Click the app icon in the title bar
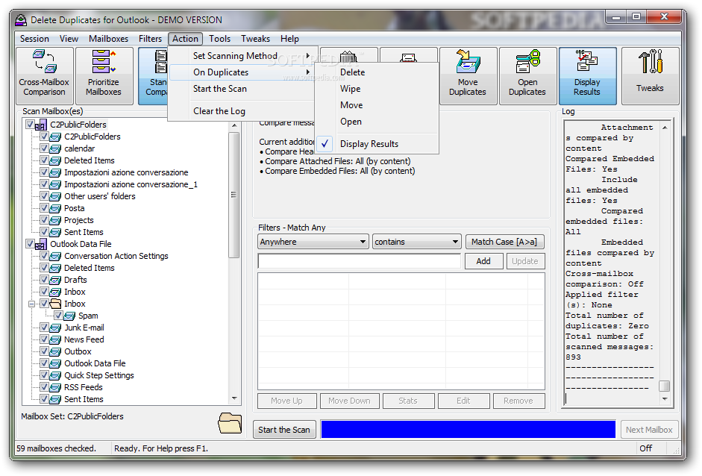The image size is (702, 476). point(21,20)
